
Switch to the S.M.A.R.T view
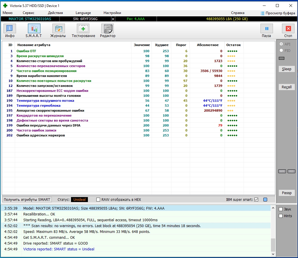pos(34,31)
